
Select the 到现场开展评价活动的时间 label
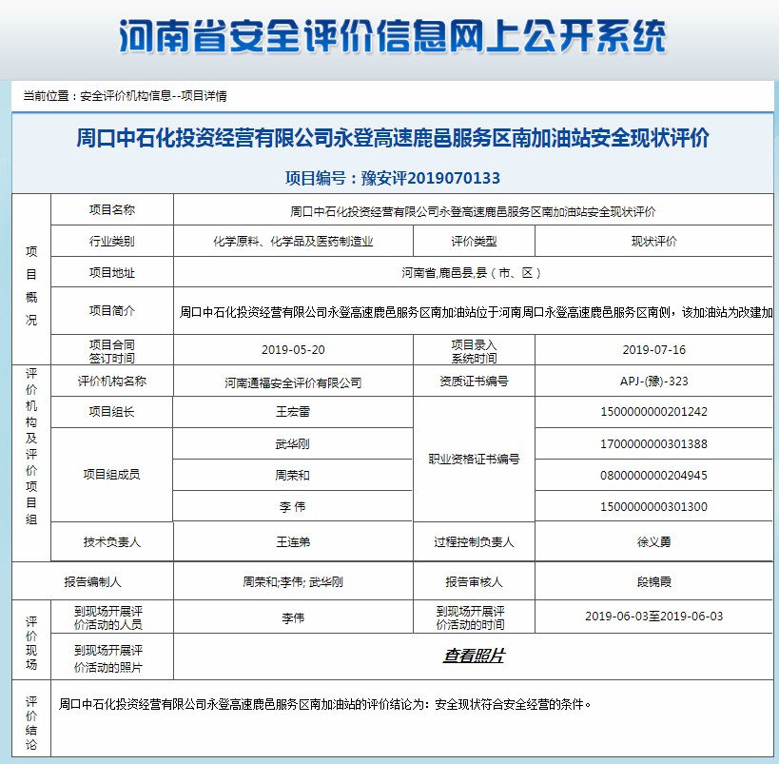pyautogui.click(x=471, y=617)
